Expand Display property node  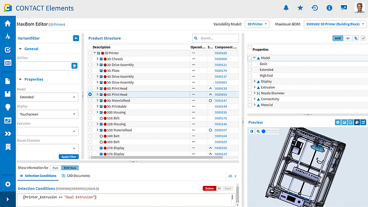pyautogui.click(x=254, y=81)
